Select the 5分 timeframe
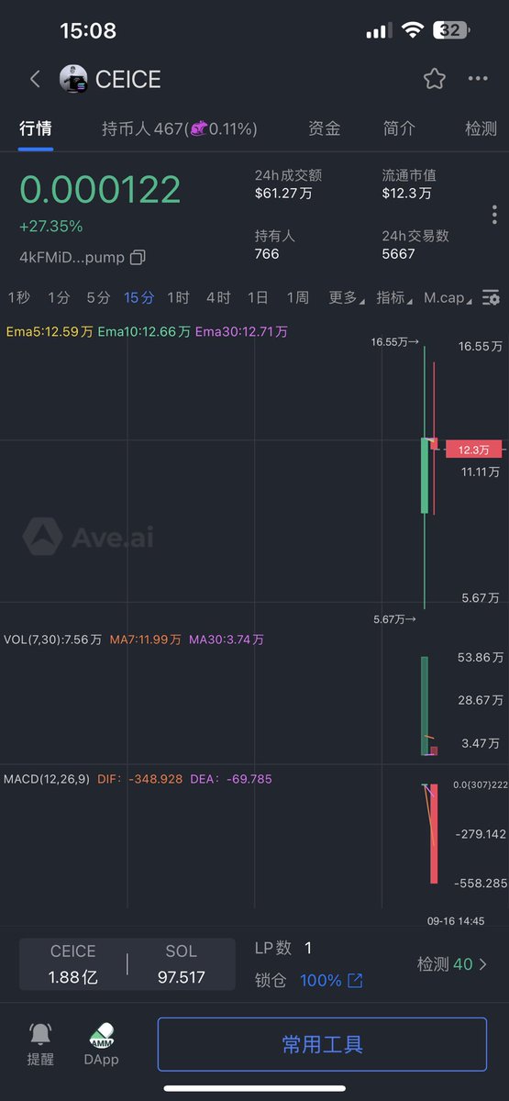 (98, 298)
